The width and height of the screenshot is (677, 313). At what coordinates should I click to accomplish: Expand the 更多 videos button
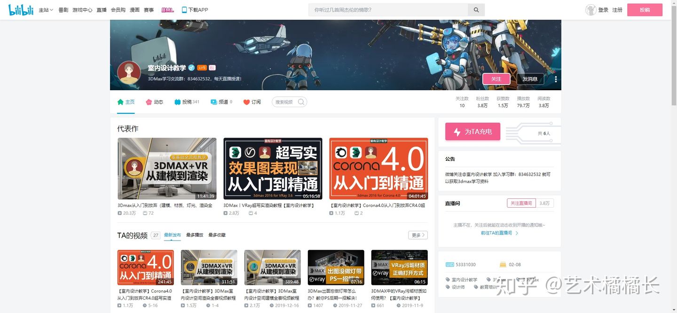click(418, 235)
